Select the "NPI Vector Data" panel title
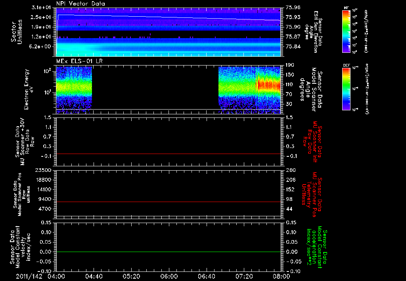The height and width of the screenshot is (281, 406). point(80,4)
